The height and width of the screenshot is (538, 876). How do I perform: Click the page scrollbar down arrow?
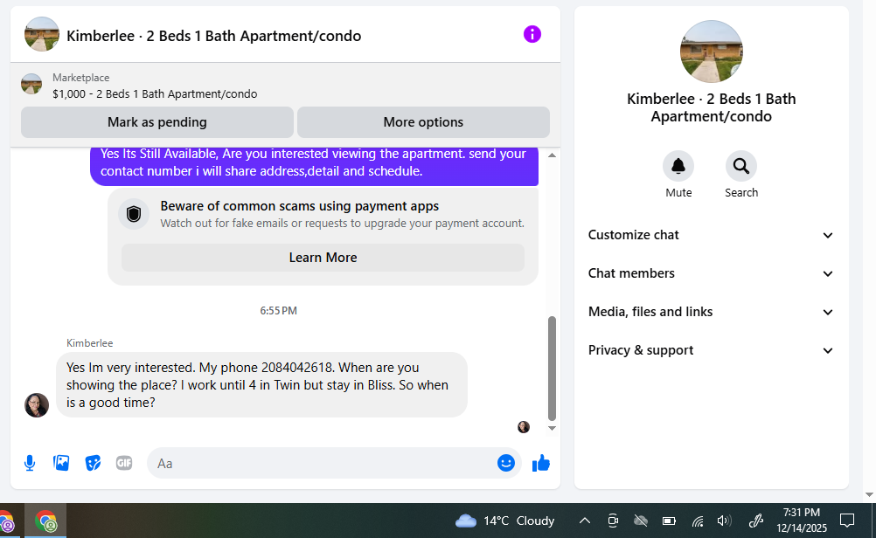click(869, 494)
